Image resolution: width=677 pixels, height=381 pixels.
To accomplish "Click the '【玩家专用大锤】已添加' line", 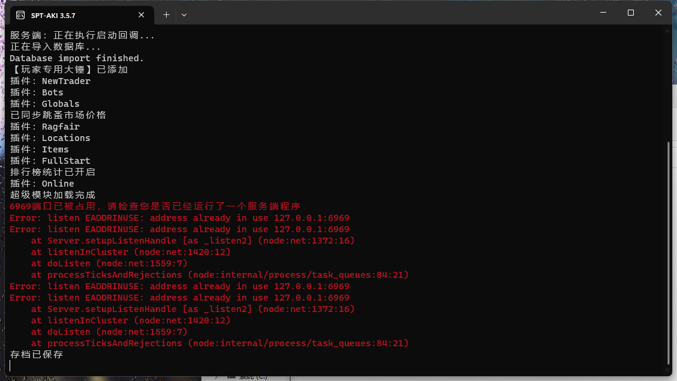I will (x=69, y=70).
